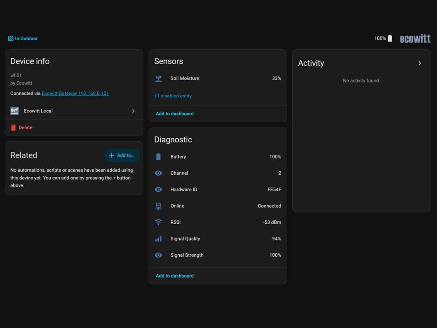Image resolution: width=437 pixels, height=328 pixels.
Task: Open the Soil Moisture sensor entry
Action: [x=218, y=79]
